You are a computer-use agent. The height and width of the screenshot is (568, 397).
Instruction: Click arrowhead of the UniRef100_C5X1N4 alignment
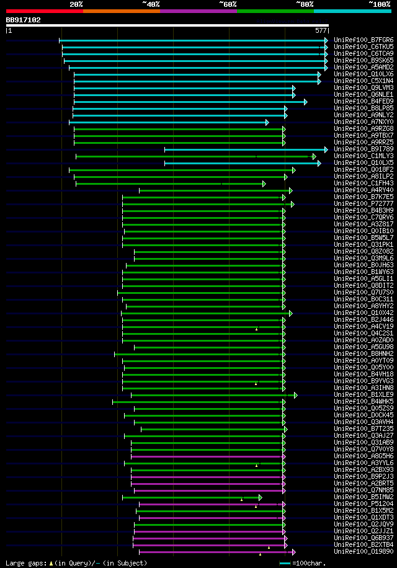coord(319,81)
